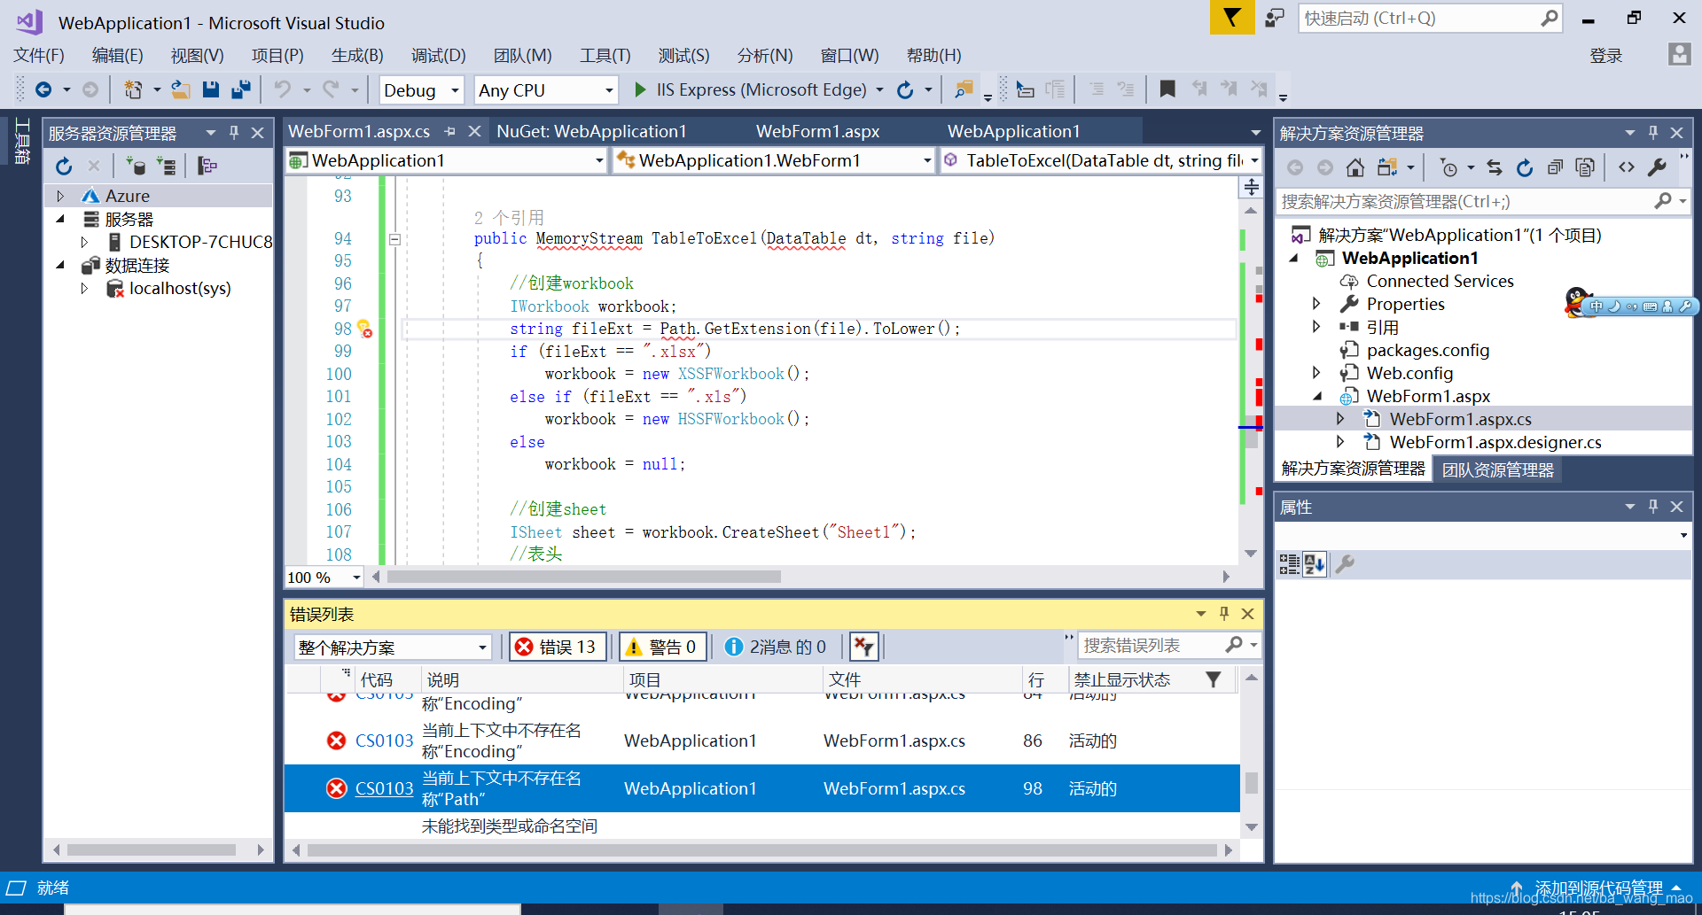Expand the Properties node in Solution Explorer

pos(1316,304)
